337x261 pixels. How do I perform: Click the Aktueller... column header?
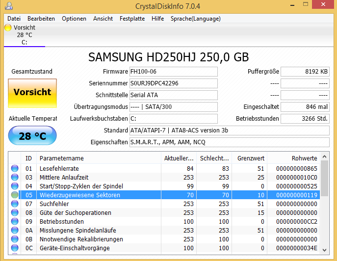point(179,158)
